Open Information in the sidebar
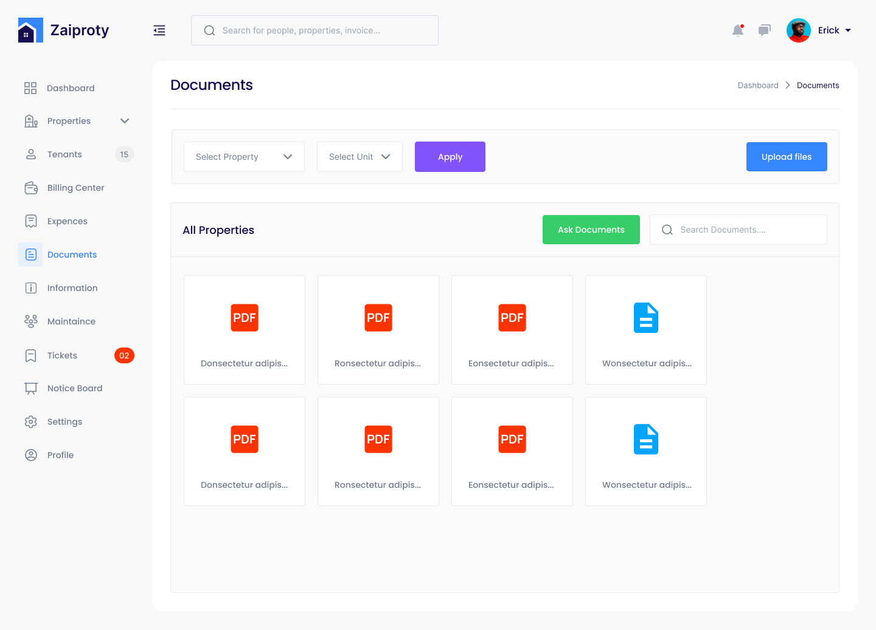Viewport: 876px width, 630px height. tap(72, 288)
